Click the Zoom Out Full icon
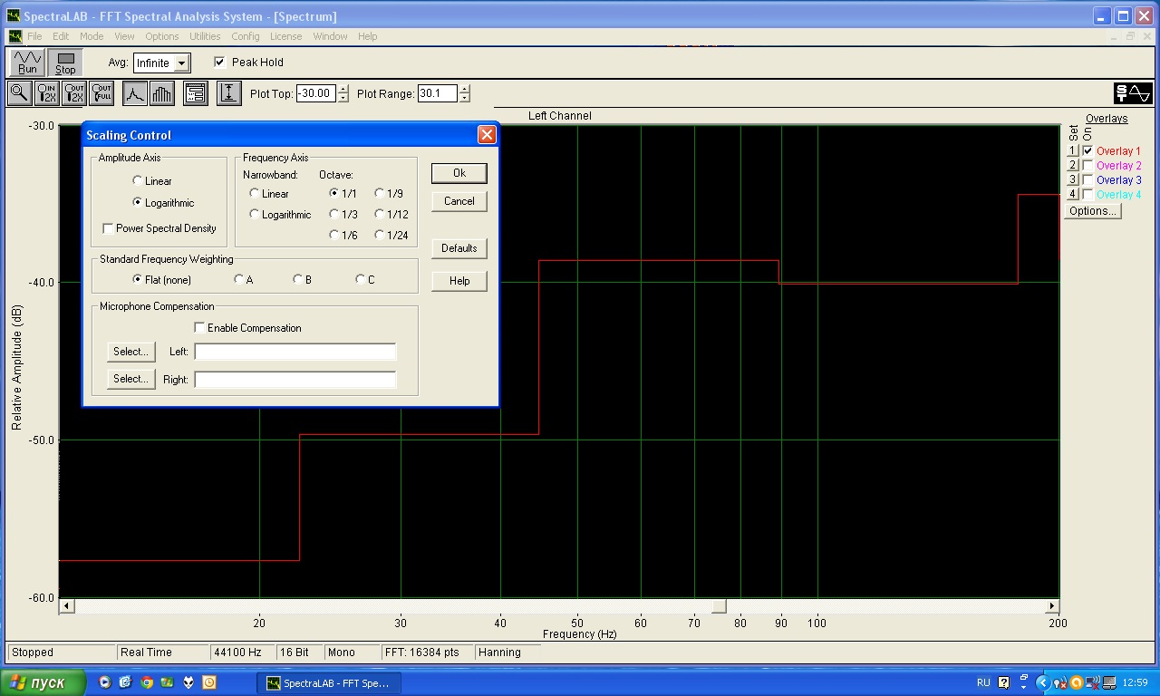 click(x=101, y=93)
